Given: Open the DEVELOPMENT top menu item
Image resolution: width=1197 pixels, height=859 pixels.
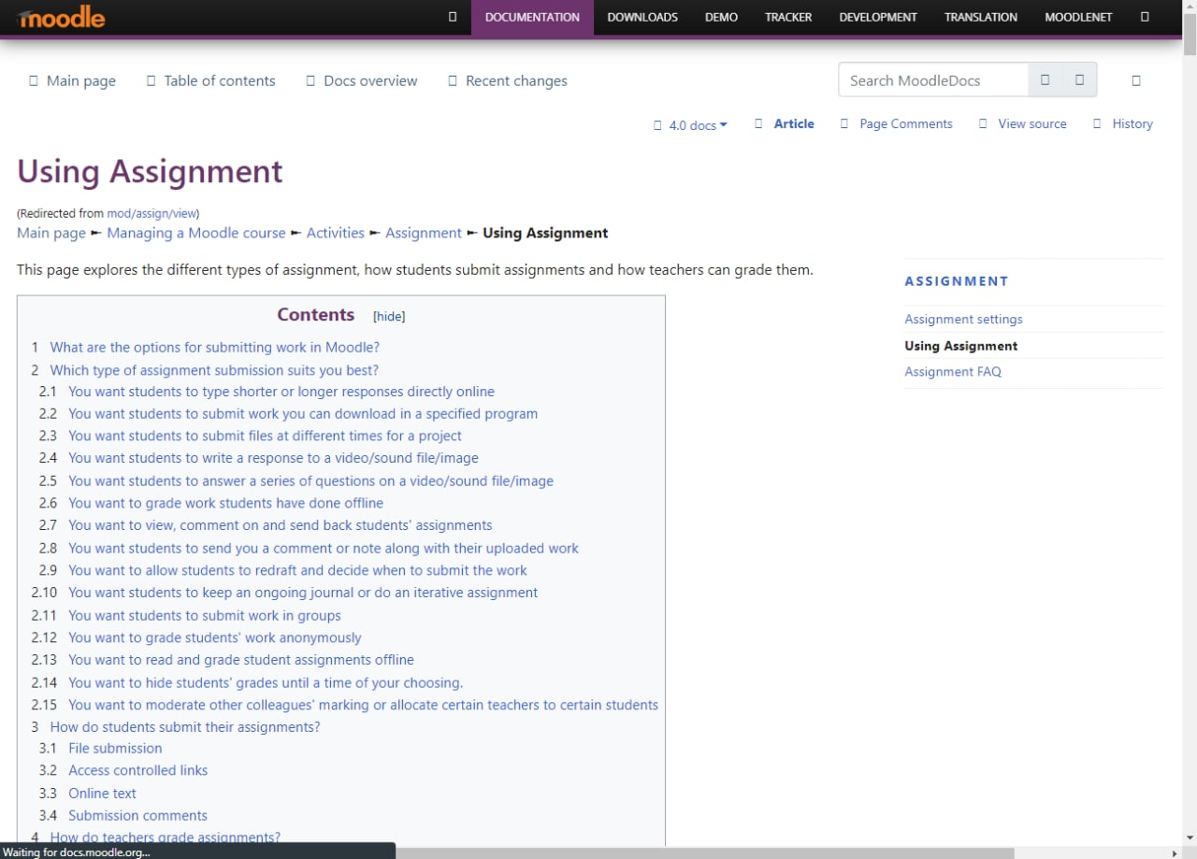Looking at the screenshot, I should tap(878, 17).
